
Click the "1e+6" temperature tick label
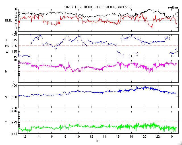(x=14, y=111)
